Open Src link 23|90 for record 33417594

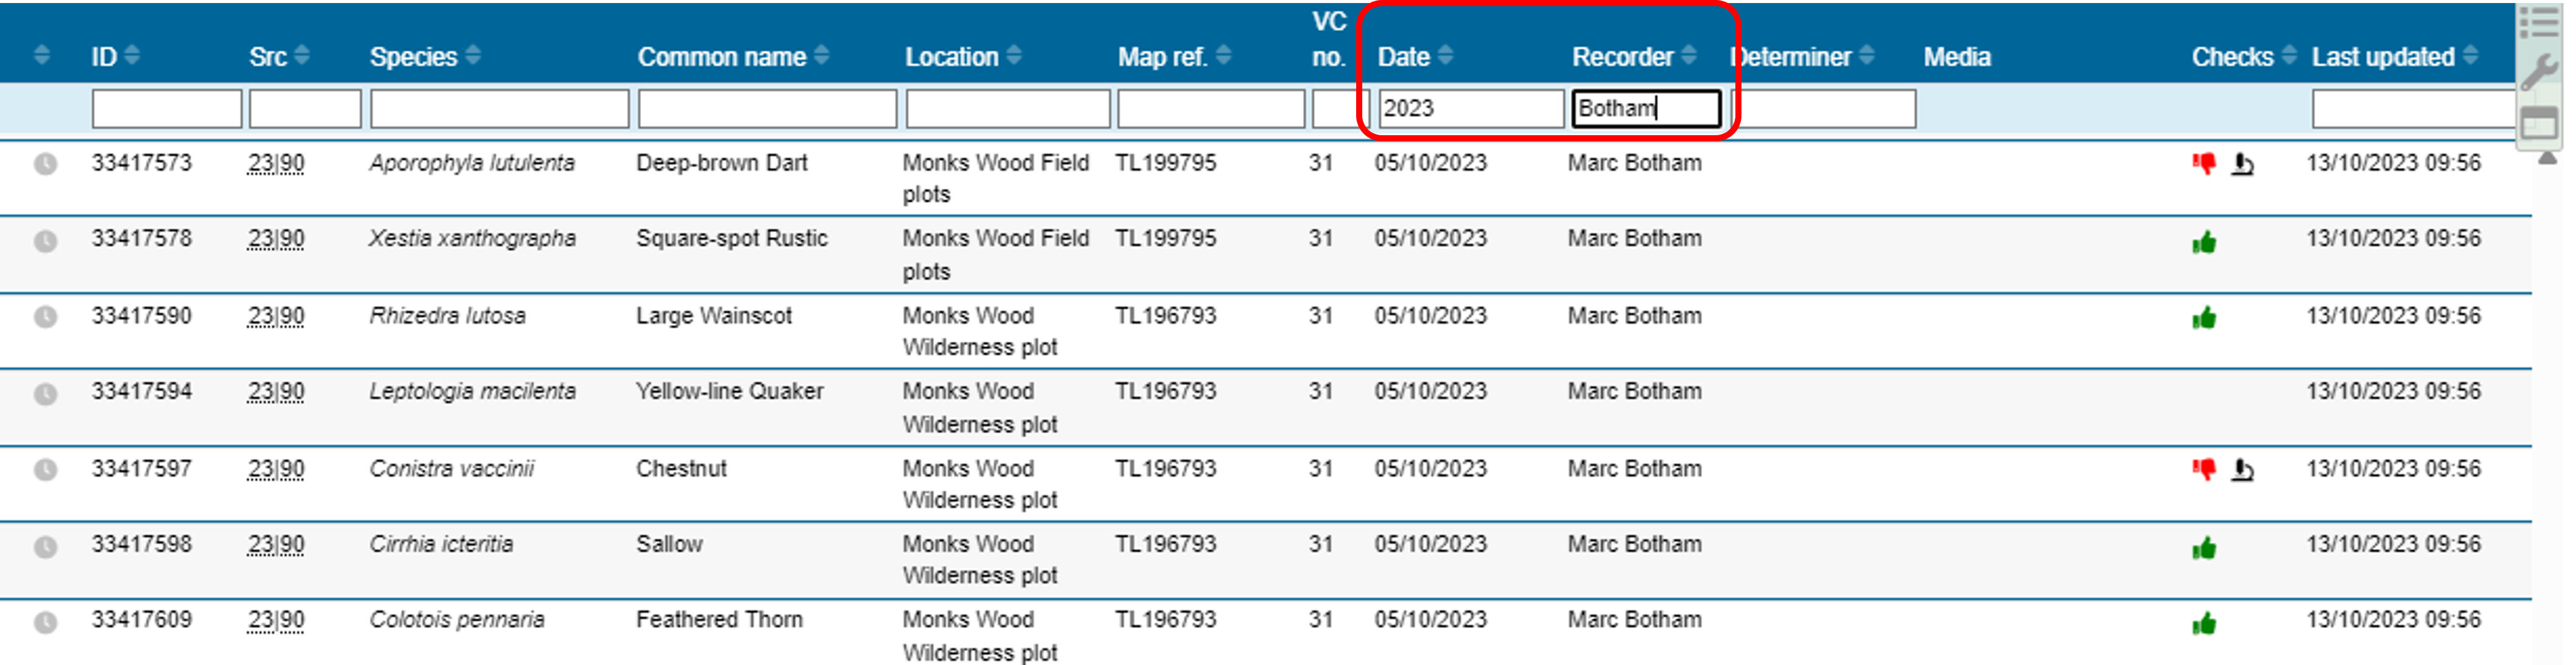click(276, 392)
